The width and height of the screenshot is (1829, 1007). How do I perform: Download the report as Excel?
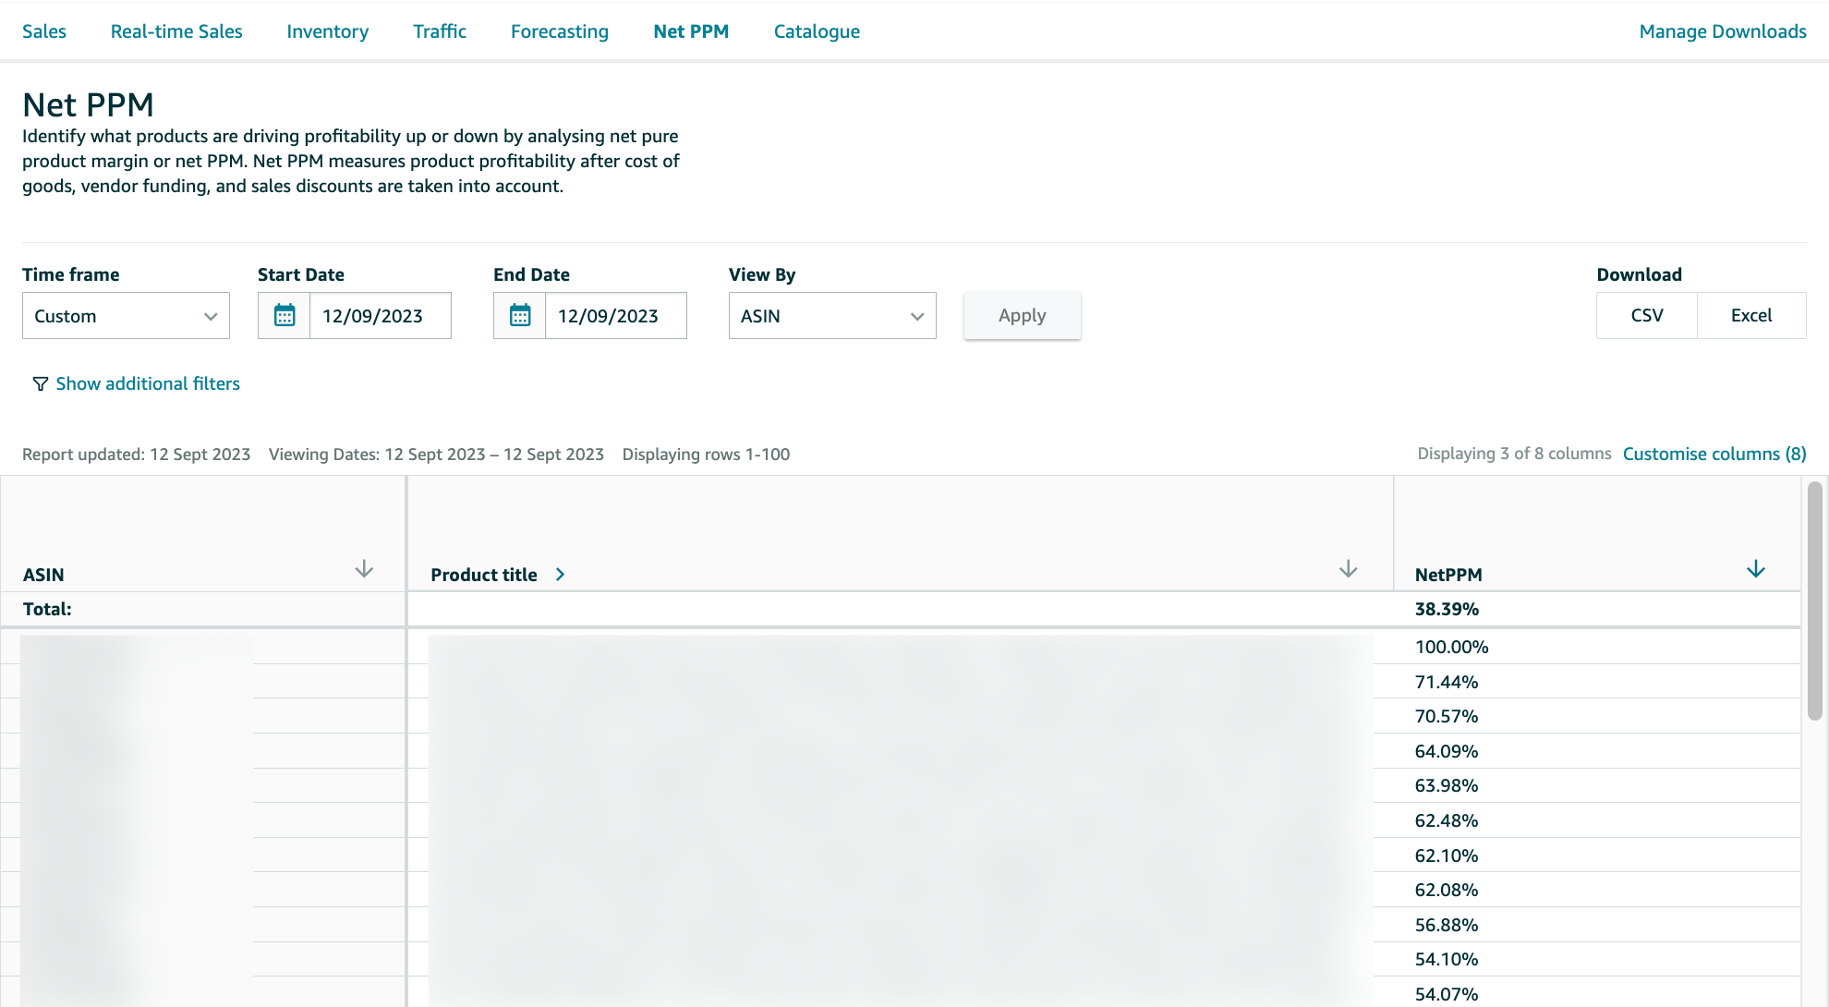[x=1751, y=315]
